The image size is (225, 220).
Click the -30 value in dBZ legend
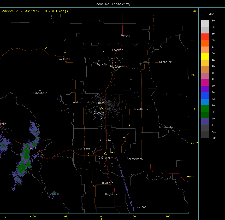(214, 138)
